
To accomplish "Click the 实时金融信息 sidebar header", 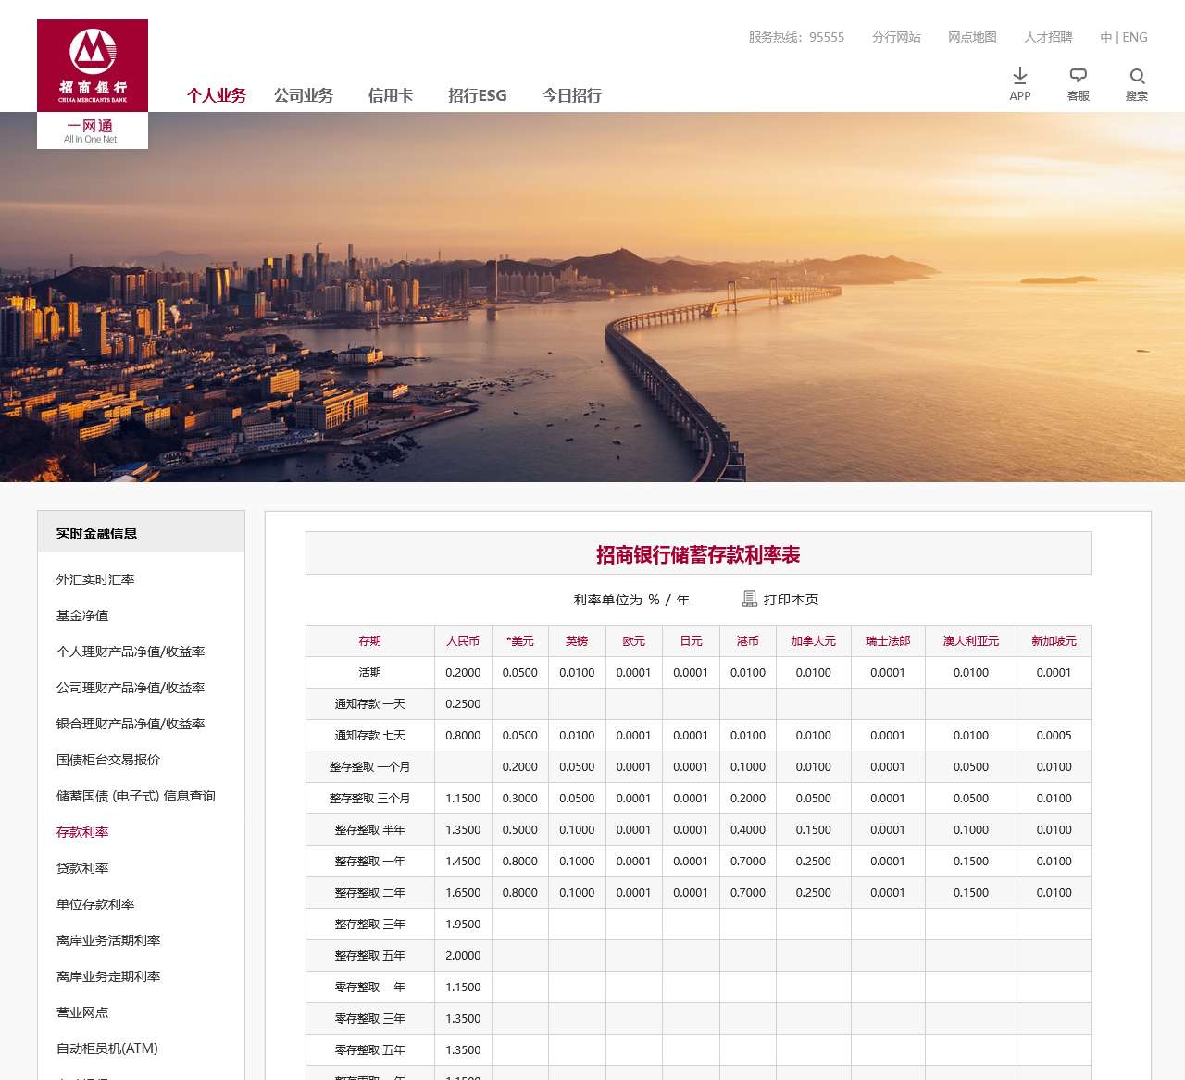I will tap(141, 532).
